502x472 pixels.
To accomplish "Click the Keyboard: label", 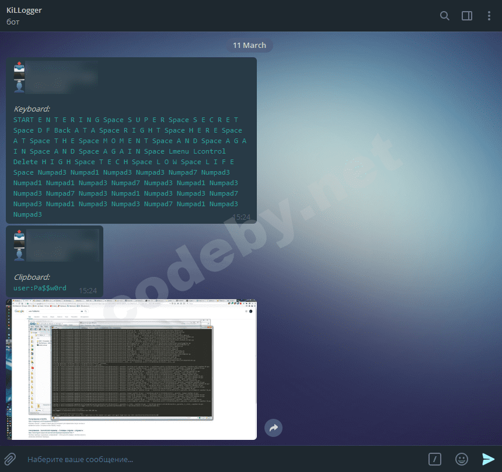I will [x=32, y=109].
